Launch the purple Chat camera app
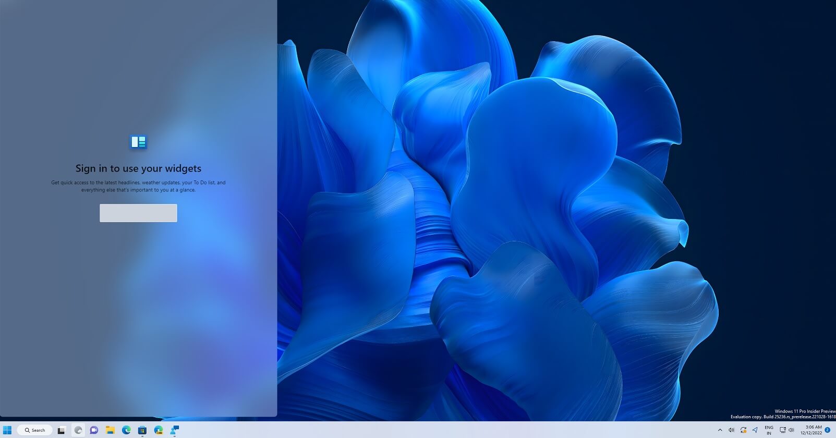The image size is (836, 438). [x=94, y=430]
